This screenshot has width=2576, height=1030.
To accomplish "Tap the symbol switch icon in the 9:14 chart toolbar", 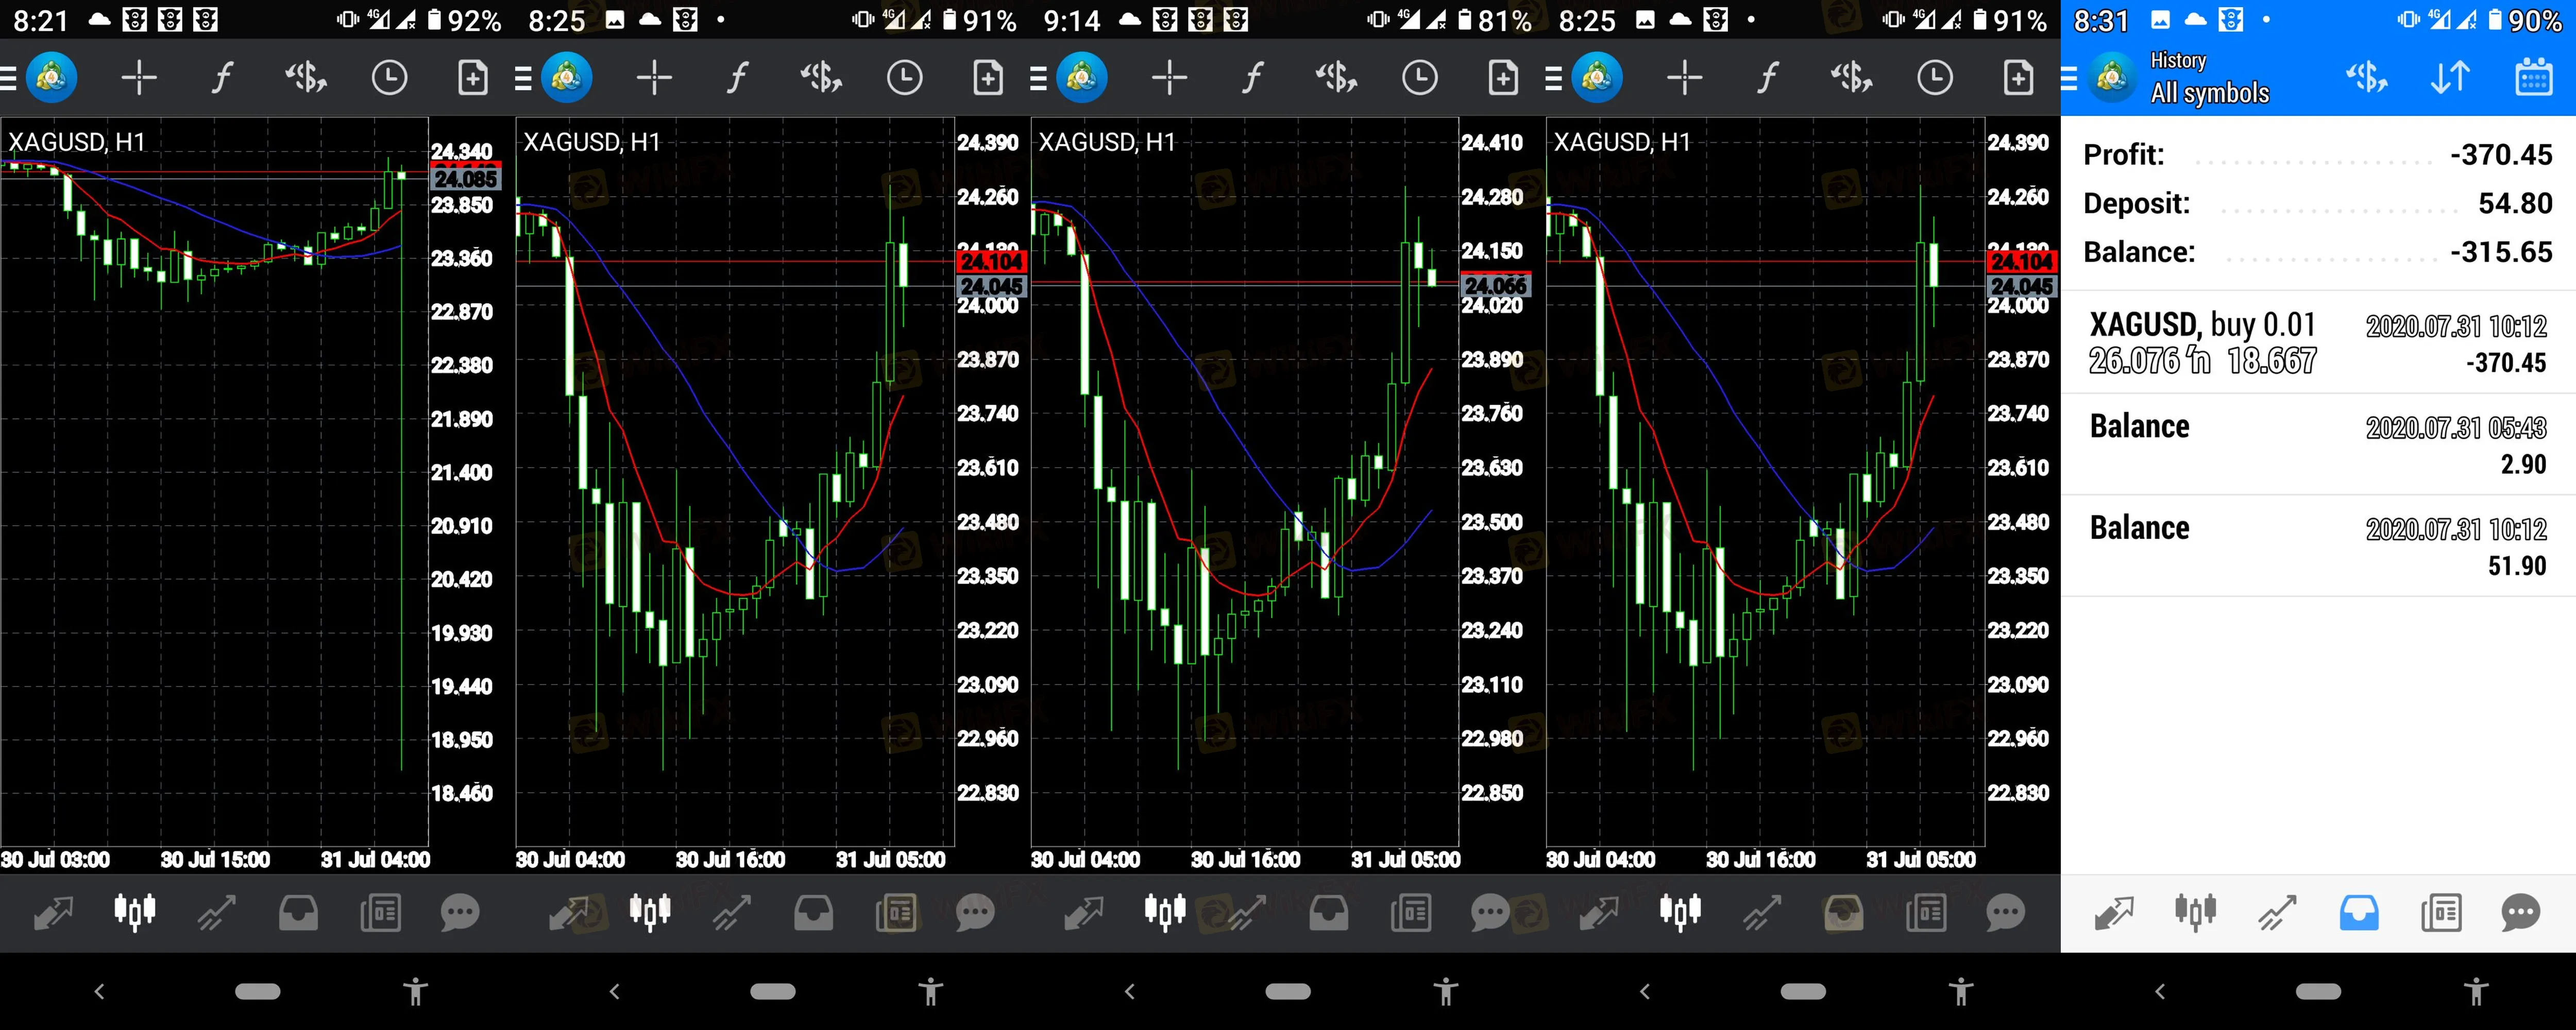I will (x=1336, y=78).
